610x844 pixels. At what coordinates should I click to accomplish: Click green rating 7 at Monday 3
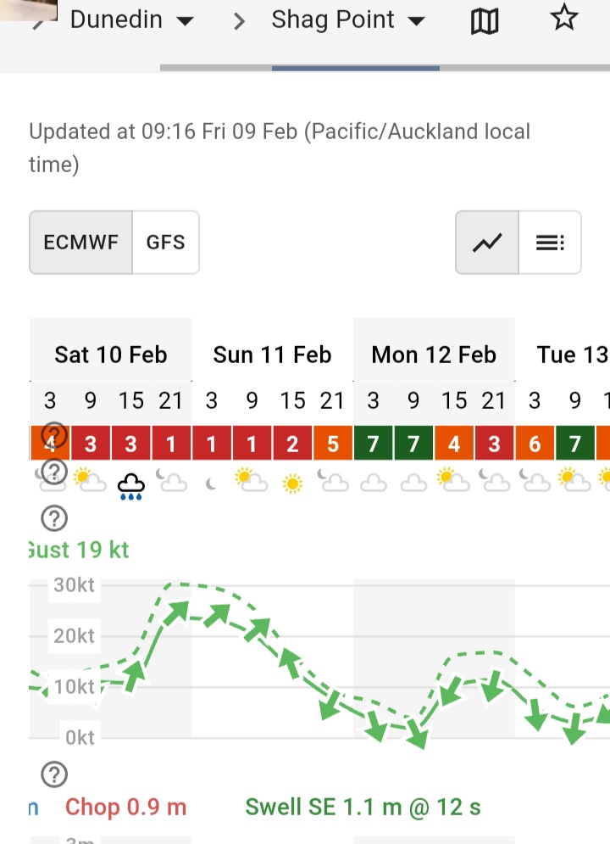pyautogui.click(x=373, y=444)
